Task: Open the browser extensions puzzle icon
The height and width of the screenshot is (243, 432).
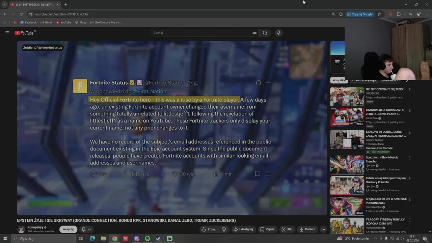Action: point(399,14)
